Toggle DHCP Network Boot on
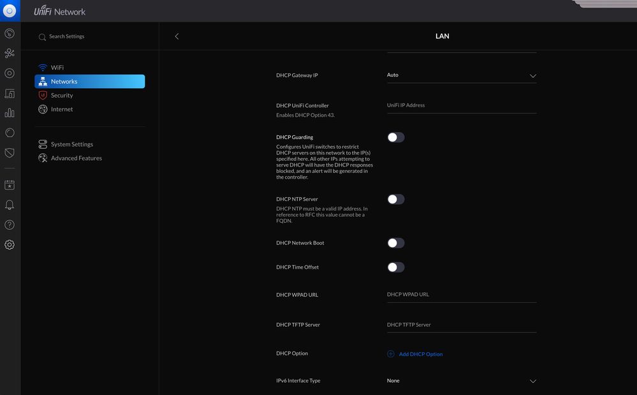The height and width of the screenshot is (395, 637). 395,243
